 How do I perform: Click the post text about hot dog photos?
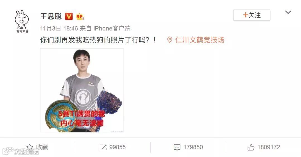tap(98, 40)
